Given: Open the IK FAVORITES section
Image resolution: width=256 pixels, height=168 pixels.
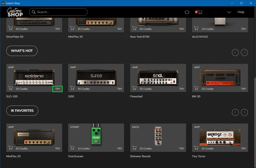Looking at the screenshot, I should [x=22, y=111].
